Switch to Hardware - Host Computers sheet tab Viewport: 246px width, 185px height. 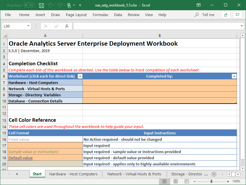[73, 174]
